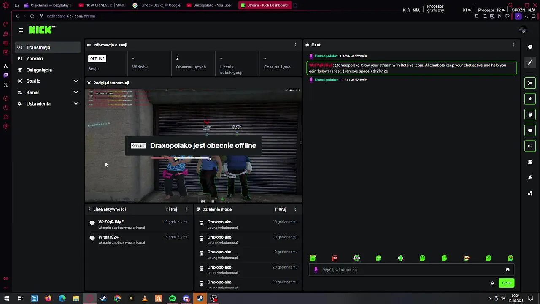Click the OFFLINE session status badge
The height and width of the screenshot is (304, 540).
pyautogui.click(x=97, y=59)
